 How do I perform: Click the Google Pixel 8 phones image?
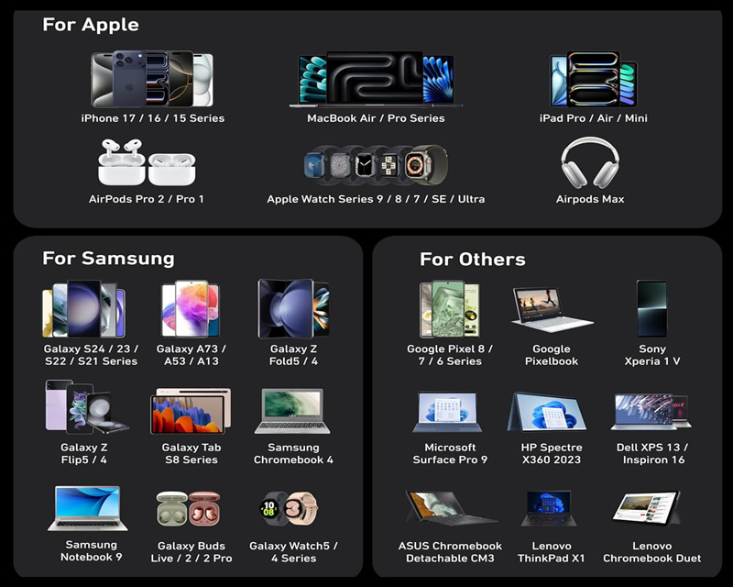point(449,310)
